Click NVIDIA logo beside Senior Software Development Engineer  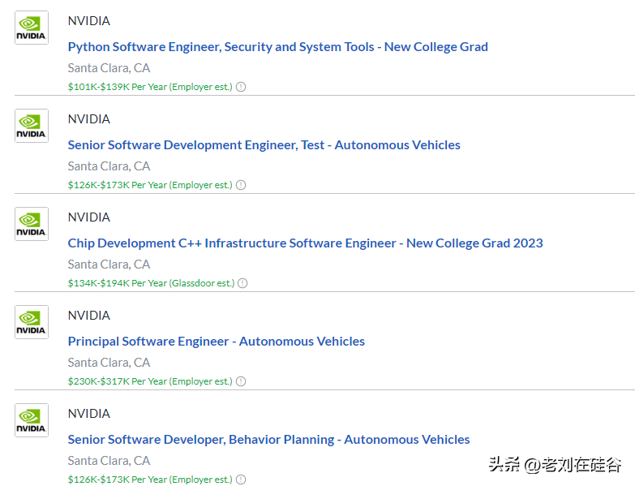point(32,126)
